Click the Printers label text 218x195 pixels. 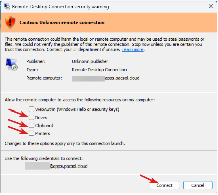42,133
